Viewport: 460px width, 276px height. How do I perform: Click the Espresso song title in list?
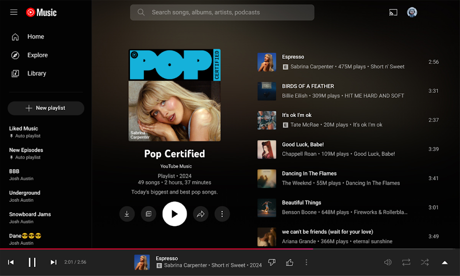[x=293, y=57]
